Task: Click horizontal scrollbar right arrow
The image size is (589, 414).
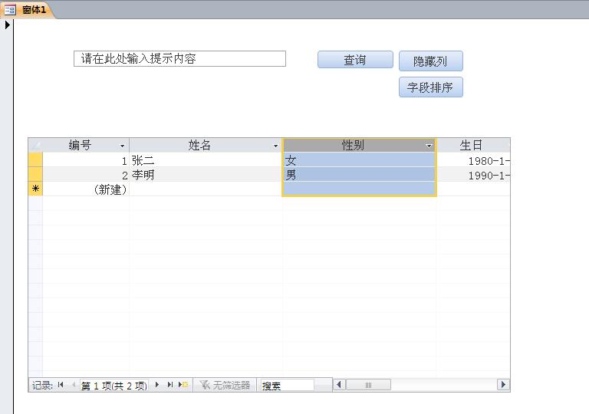Action: pos(503,385)
